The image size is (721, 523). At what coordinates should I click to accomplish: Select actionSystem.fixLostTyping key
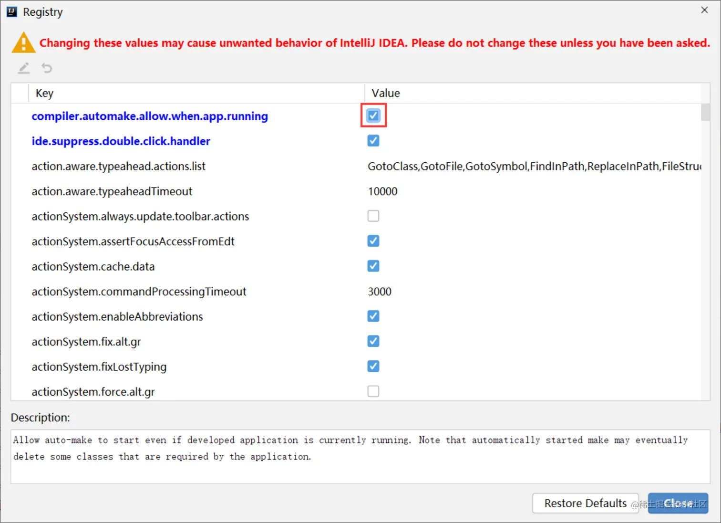99,366
